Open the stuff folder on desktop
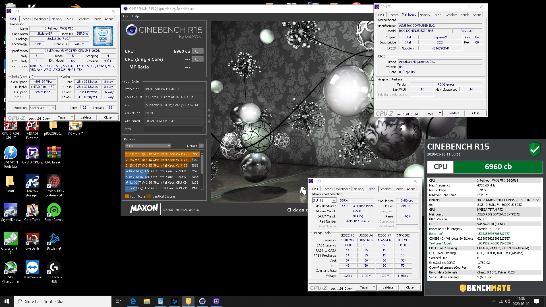Screen dimensions: 546x307 pos(11,184)
